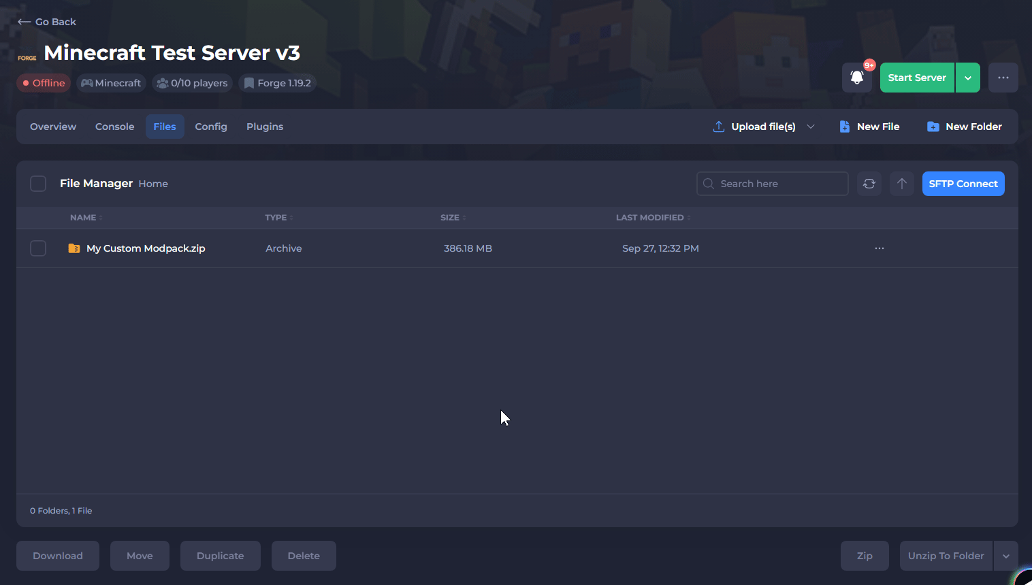1032x585 pixels.
Task: Click the Go Back arrow
Action: click(25, 22)
